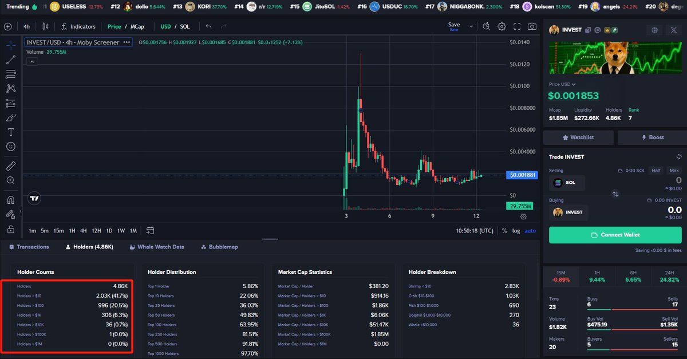Screen dimensions: 687x359
Task: Switch chart to Price view
Action: click(x=114, y=26)
